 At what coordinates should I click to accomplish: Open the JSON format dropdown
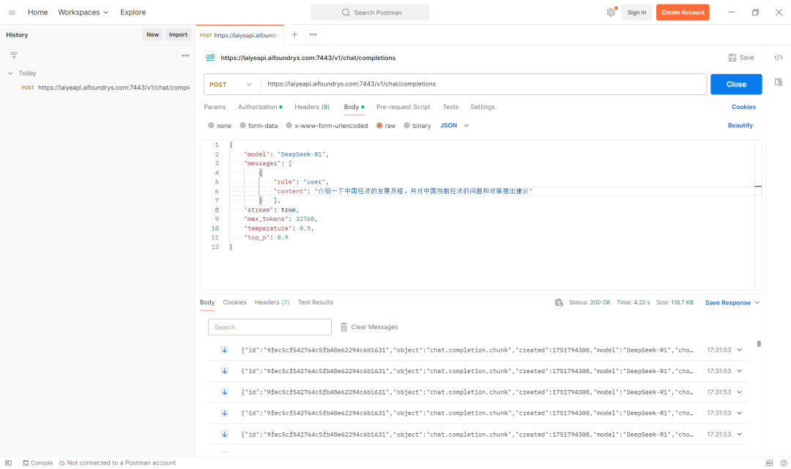click(455, 125)
